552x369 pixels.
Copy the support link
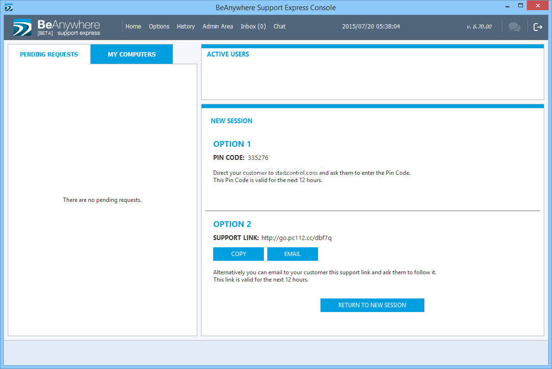(x=238, y=254)
